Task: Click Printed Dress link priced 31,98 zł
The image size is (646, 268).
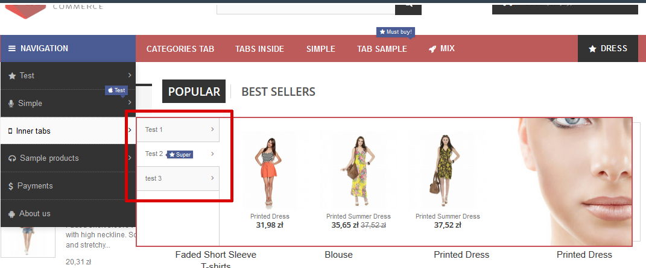Action: click(270, 216)
